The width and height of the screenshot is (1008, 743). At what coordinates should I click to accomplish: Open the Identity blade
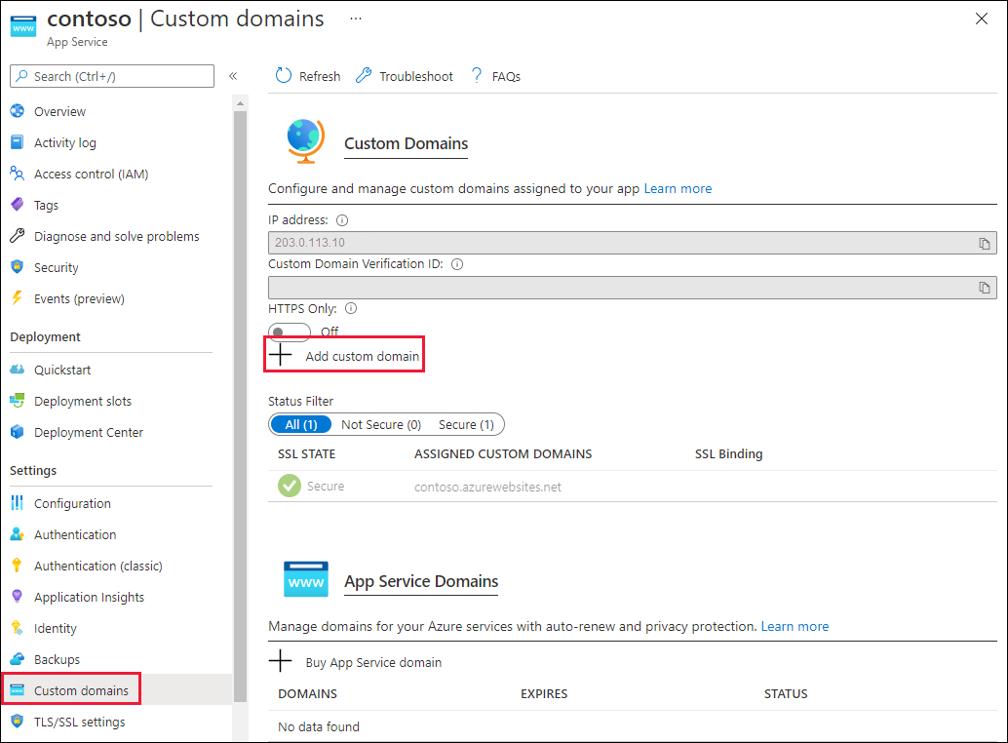[x=56, y=628]
